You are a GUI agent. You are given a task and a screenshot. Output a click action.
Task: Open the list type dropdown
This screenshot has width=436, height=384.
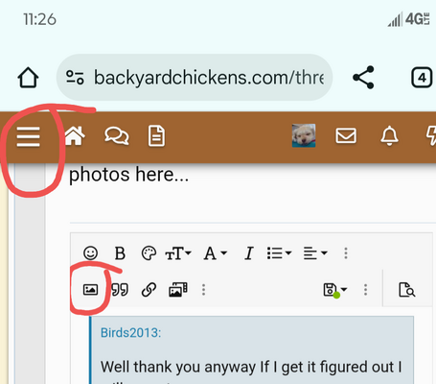coord(279,253)
